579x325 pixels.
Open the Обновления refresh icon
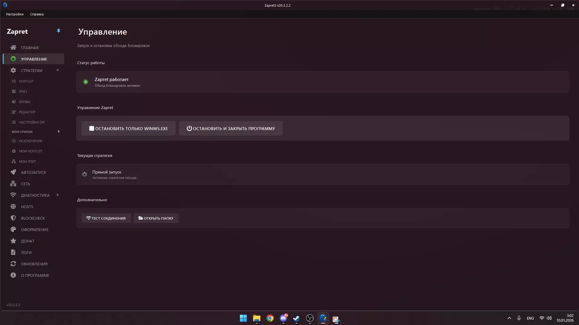[x=13, y=264]
